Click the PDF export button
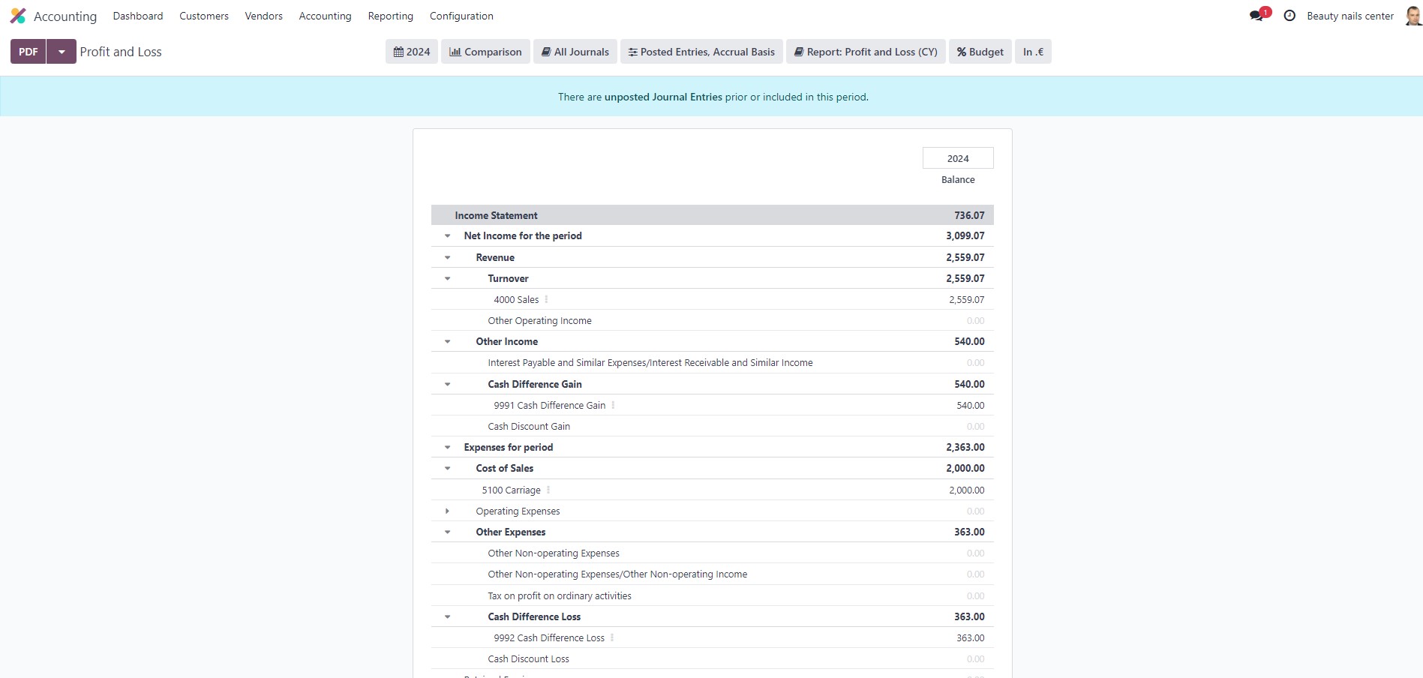Image resolution: width=1423 pixels, height=678 pixels. tap(29, 52)
